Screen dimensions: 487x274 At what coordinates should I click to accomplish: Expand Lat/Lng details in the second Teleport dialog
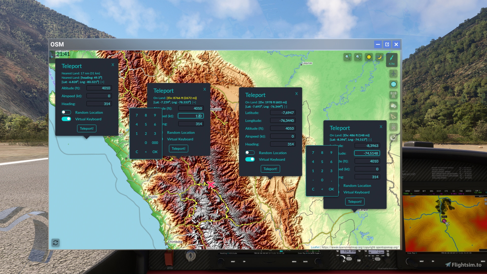[x=194, y=102]
